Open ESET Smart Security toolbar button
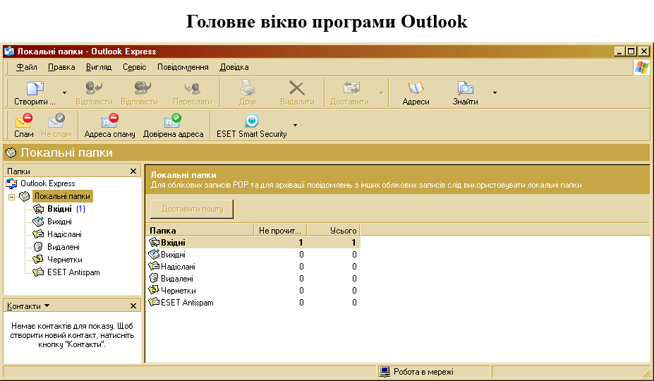654x381 pixels. pos(251,126)
